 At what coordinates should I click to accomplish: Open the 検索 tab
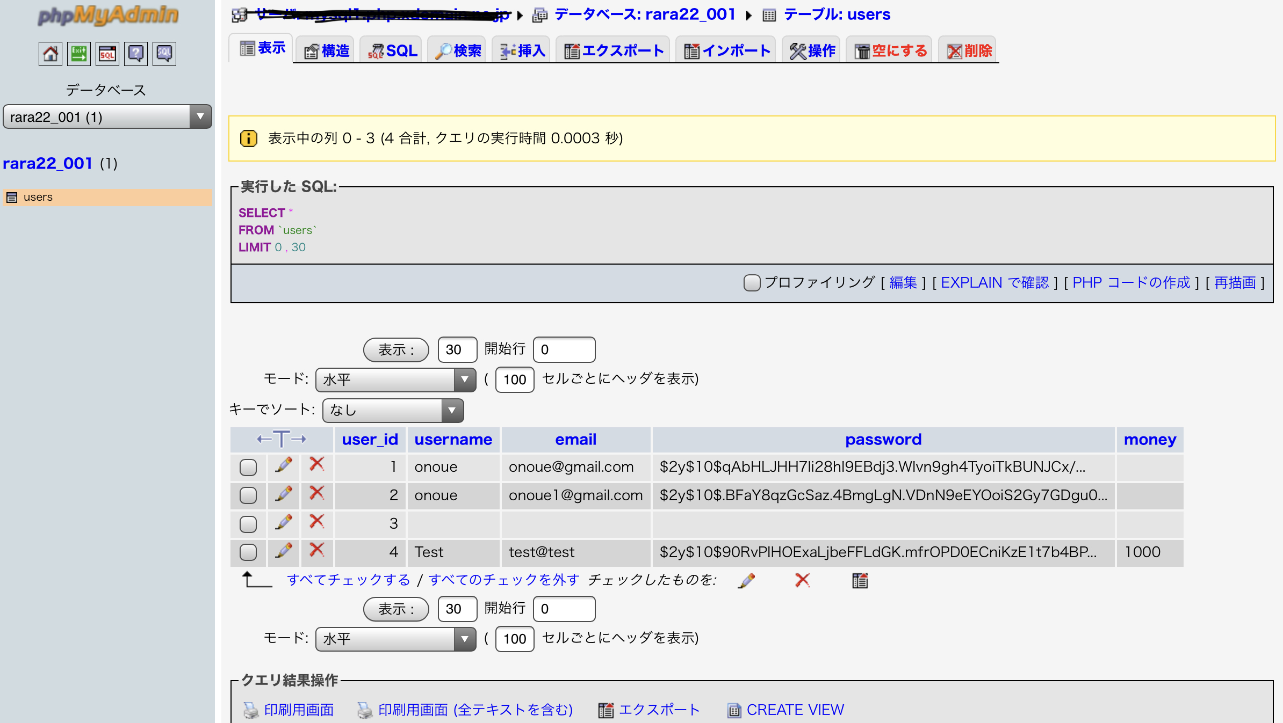point(458,50)
